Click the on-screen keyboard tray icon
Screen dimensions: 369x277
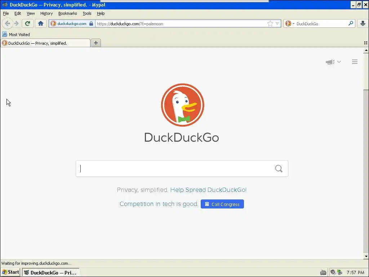pos(323,273)
